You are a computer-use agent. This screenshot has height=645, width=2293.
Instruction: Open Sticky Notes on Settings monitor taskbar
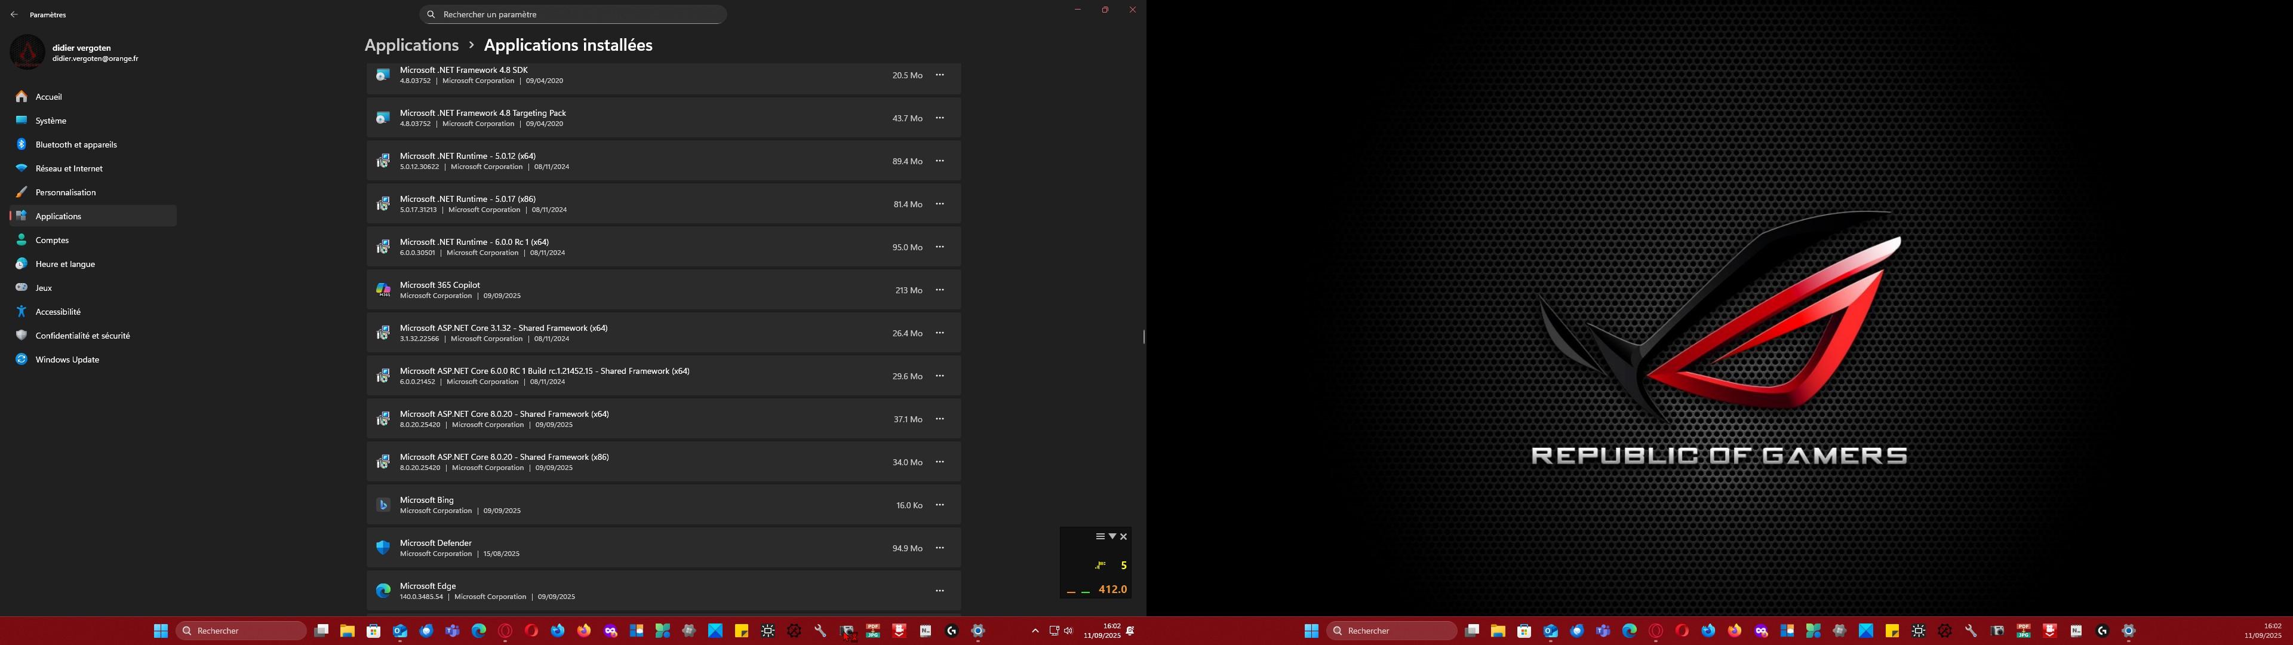pos(742,631)
